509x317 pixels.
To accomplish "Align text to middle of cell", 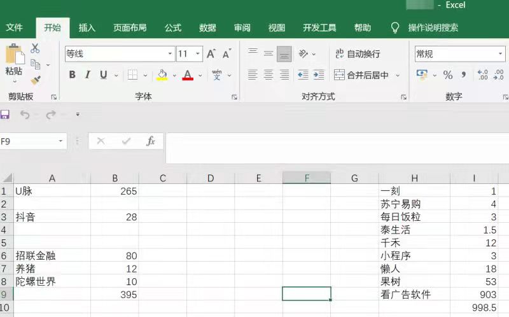I will (x=268, y=53).
